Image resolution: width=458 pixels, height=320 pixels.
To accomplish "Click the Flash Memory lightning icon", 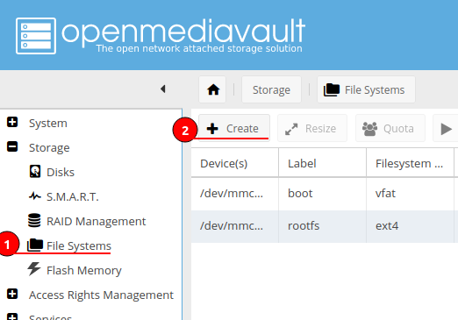I will point(34,269).
